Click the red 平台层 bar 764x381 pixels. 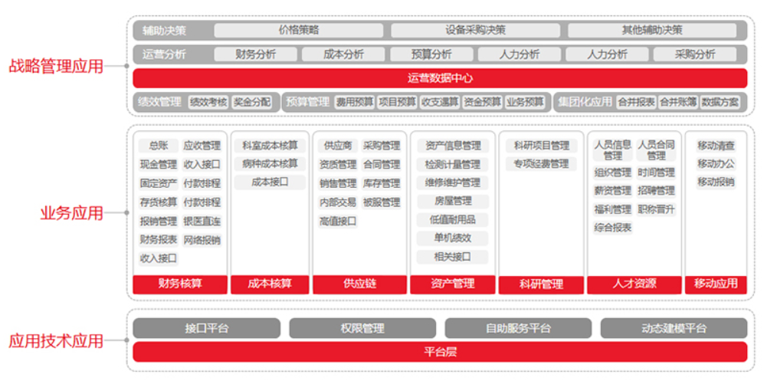(x=440, y=353)
